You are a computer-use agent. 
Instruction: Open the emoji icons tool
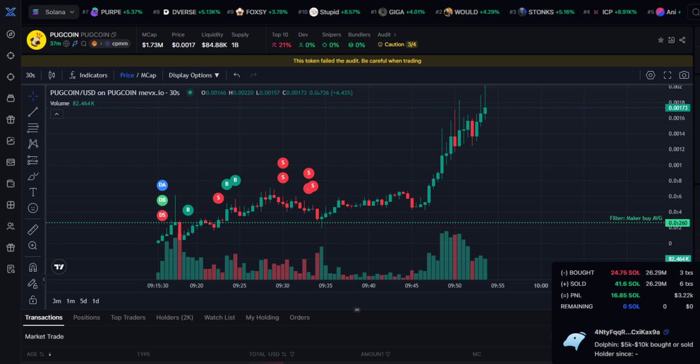(x=33, y=208)
